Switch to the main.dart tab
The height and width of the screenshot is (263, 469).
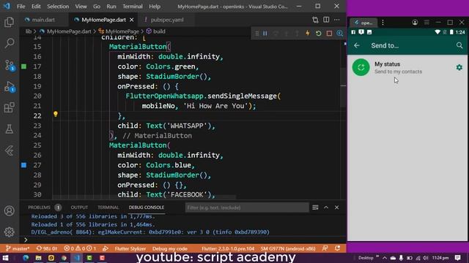(43, 20)
